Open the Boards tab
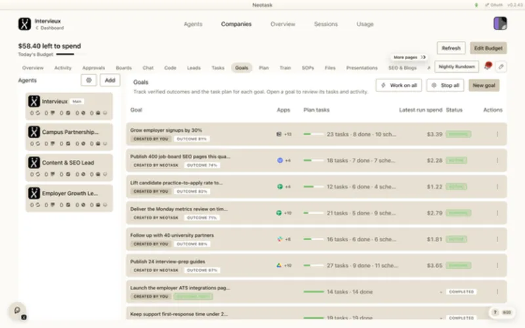 pos(123,68)
